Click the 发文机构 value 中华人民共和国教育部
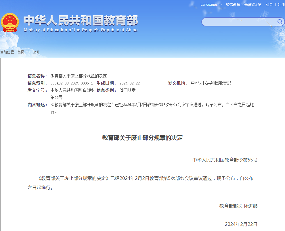 (211, 83)
